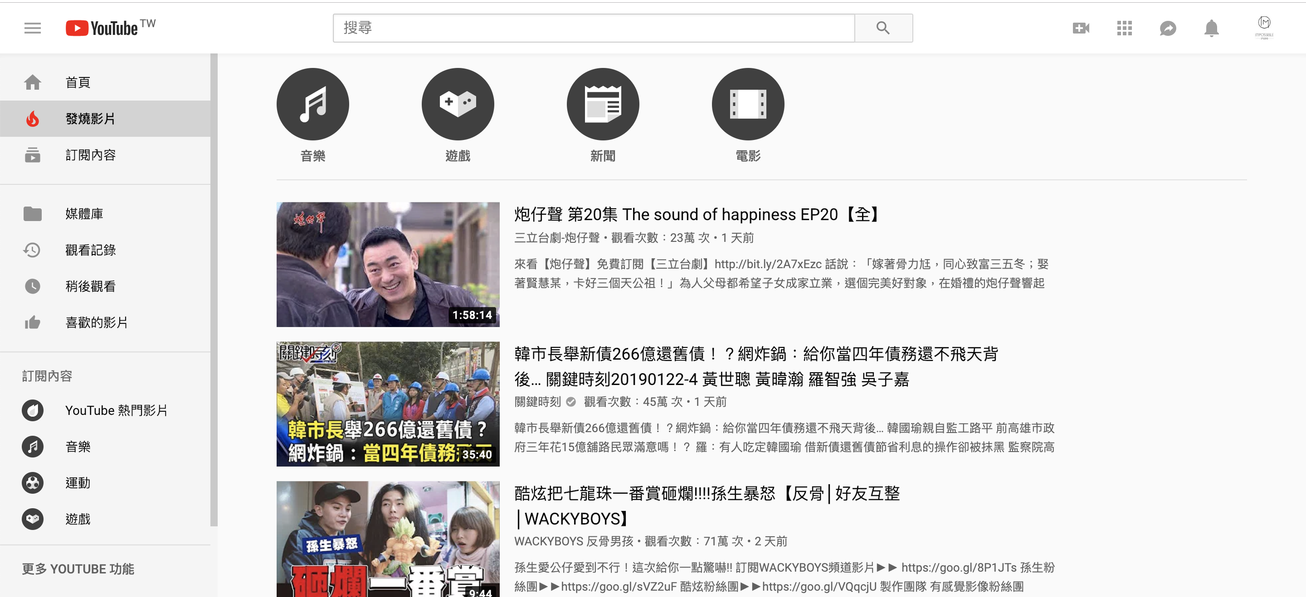The image size is (1306, 597).
Task: Click the 觀看次數：71萬 次 metadata text
Action: pyautogui.click(x=694, y=541)
